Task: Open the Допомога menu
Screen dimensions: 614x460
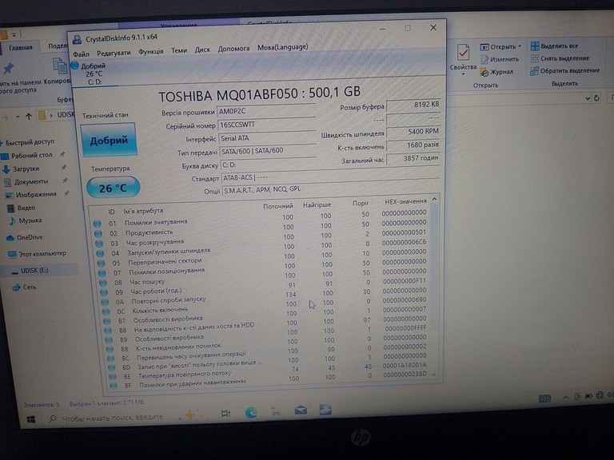Action: click(233, 49)
